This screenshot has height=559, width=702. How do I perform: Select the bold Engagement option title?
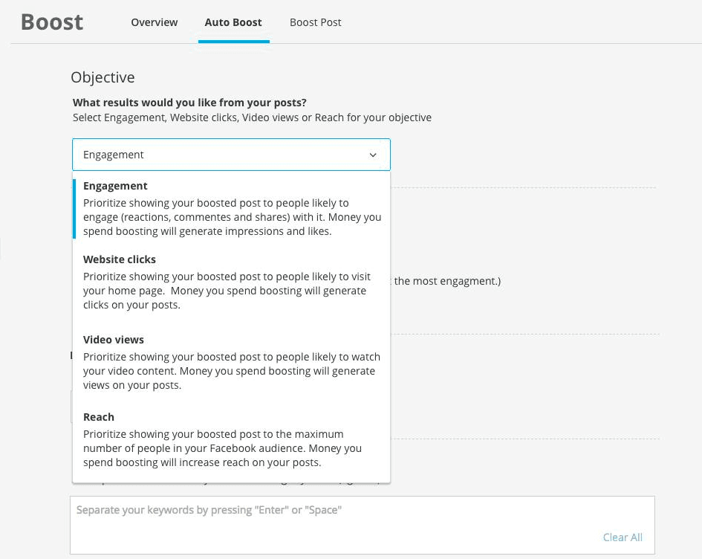[115, 186]
